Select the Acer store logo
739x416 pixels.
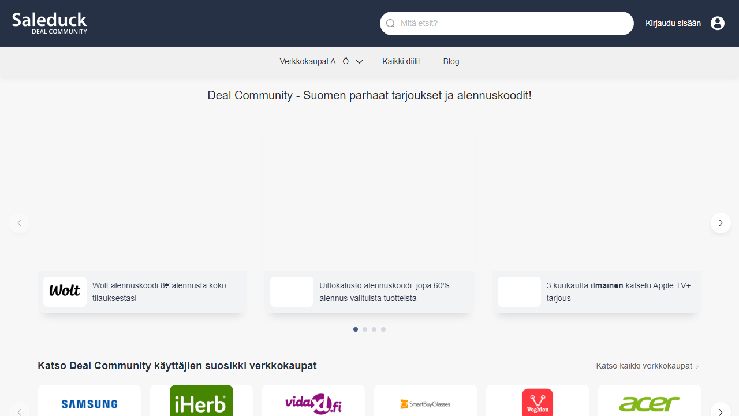(x=649, y=404)
